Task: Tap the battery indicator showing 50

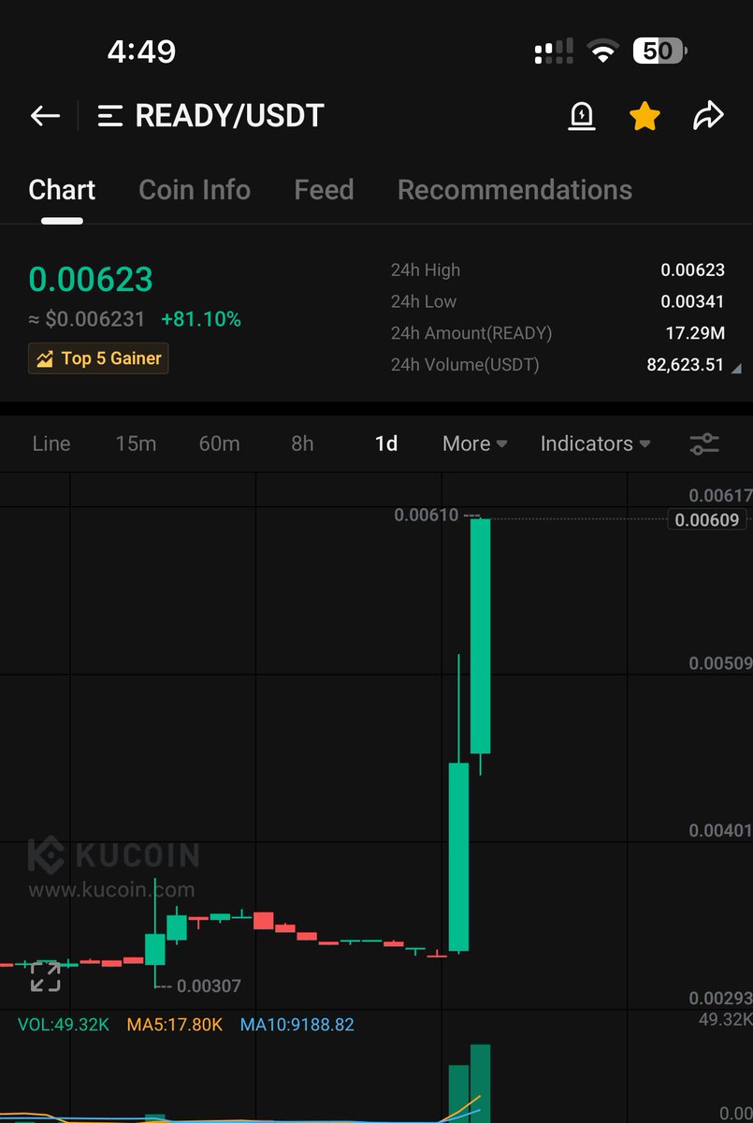Action: [x=660, y=51]
